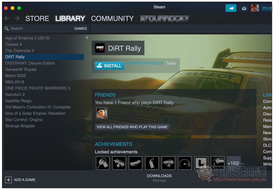View the car keys locked achievement
Viewport: 274px width, 190px height.
(103, 163)
